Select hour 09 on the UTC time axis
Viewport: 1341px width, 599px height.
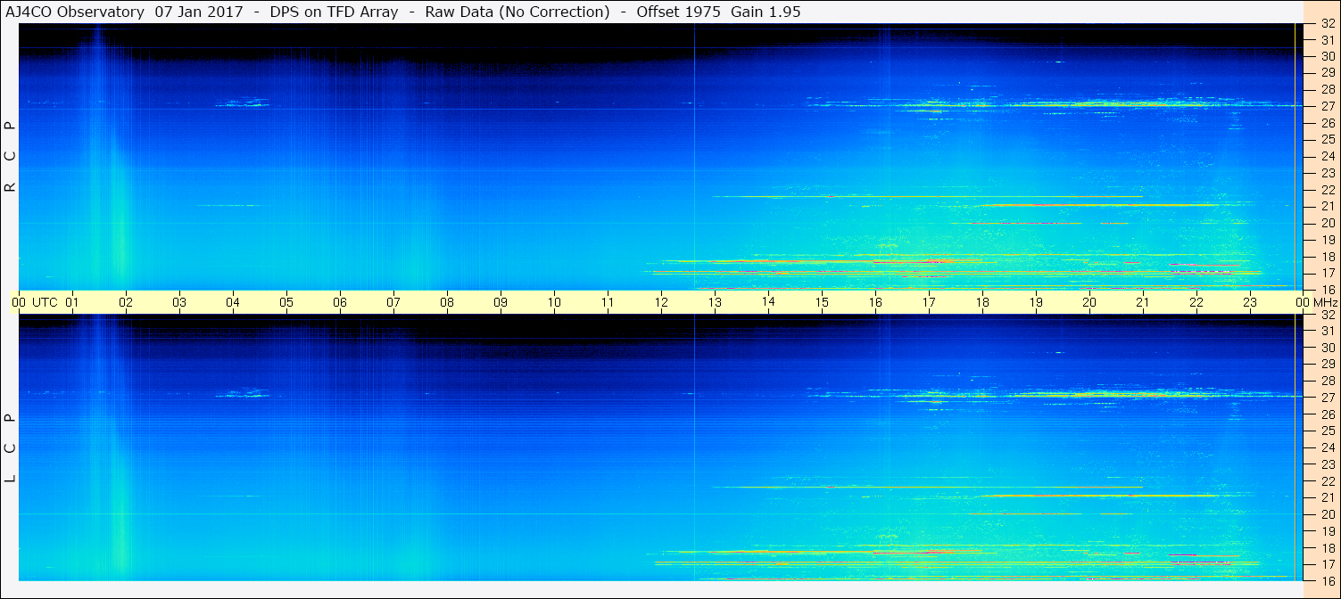pos(501,302)
